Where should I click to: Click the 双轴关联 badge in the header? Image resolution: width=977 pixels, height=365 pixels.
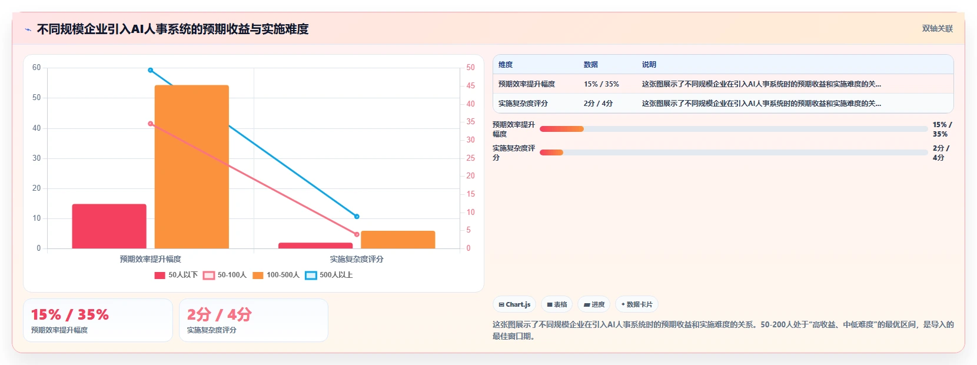click(937, 28)
